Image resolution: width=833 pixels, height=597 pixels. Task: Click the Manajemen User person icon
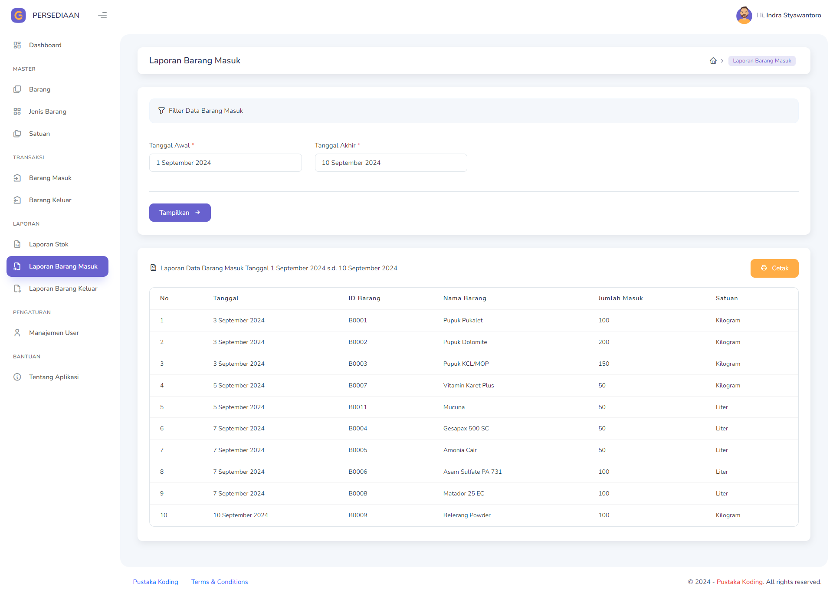pos(17,333)
